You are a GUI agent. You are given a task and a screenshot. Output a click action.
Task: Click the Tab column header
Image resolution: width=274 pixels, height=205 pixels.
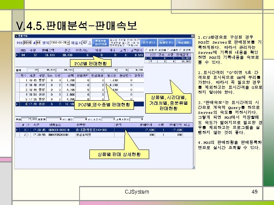(x=49, y=76)
